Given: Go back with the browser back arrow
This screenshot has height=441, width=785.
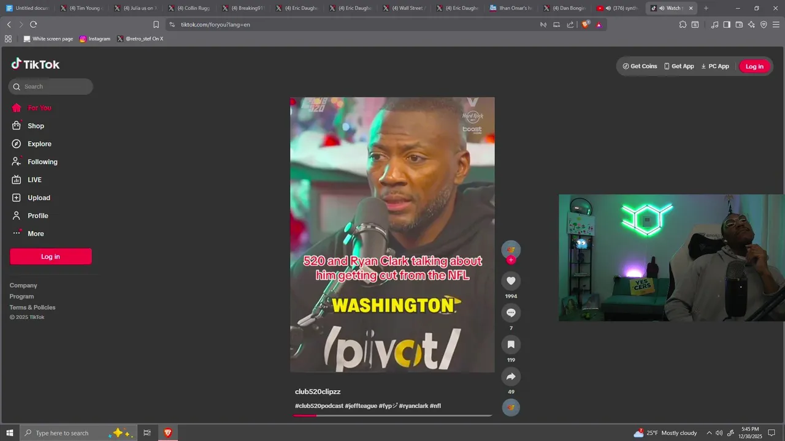Looking at the screenshot, I should click(x=9, y=24).
